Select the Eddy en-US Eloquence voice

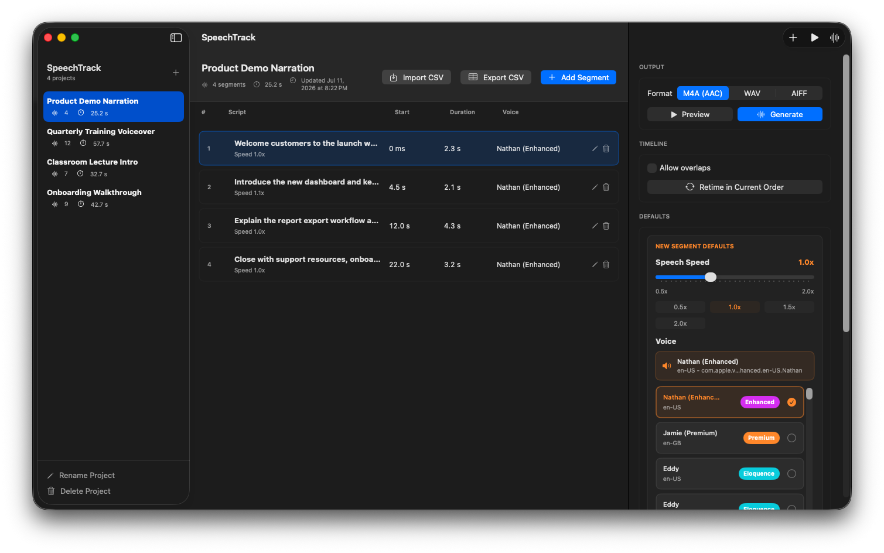pos(729,473)
